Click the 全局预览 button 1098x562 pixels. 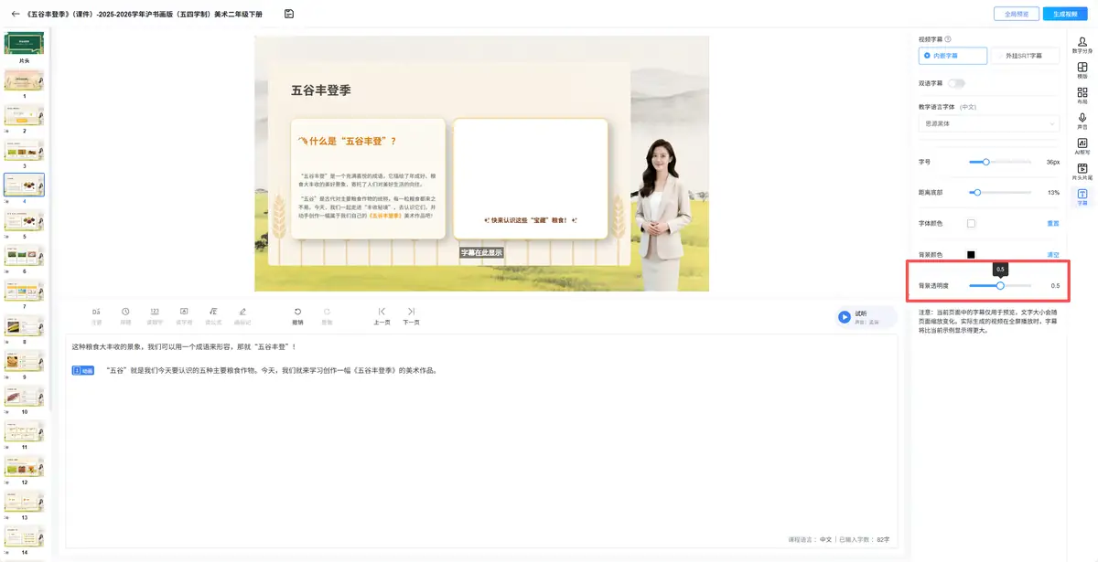1016,14
